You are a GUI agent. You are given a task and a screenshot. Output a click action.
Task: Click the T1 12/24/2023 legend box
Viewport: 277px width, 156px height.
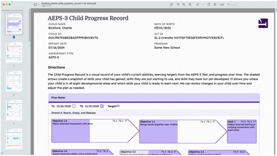pyautogui.click(x=74, y=106)
